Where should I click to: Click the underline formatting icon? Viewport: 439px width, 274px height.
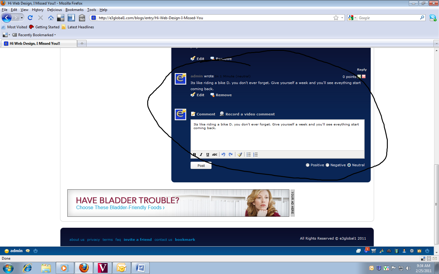(208, 155)
